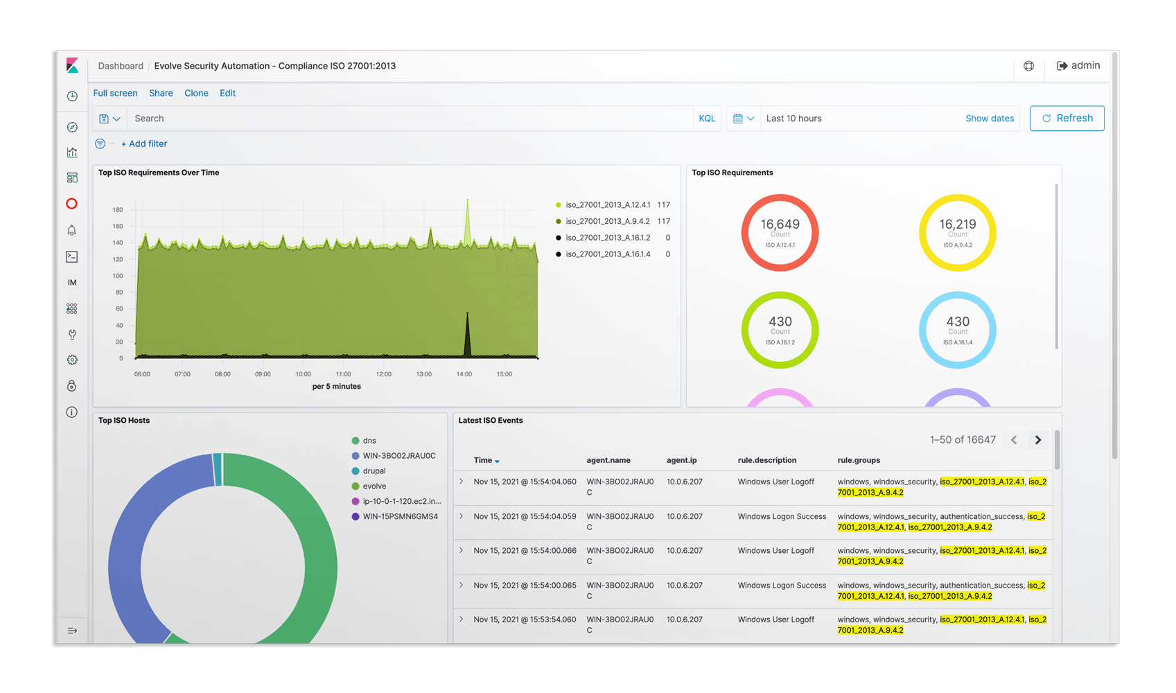Click the Show dates link
The height and width of the screenshot is (693, 1176).
click(989, 119)
